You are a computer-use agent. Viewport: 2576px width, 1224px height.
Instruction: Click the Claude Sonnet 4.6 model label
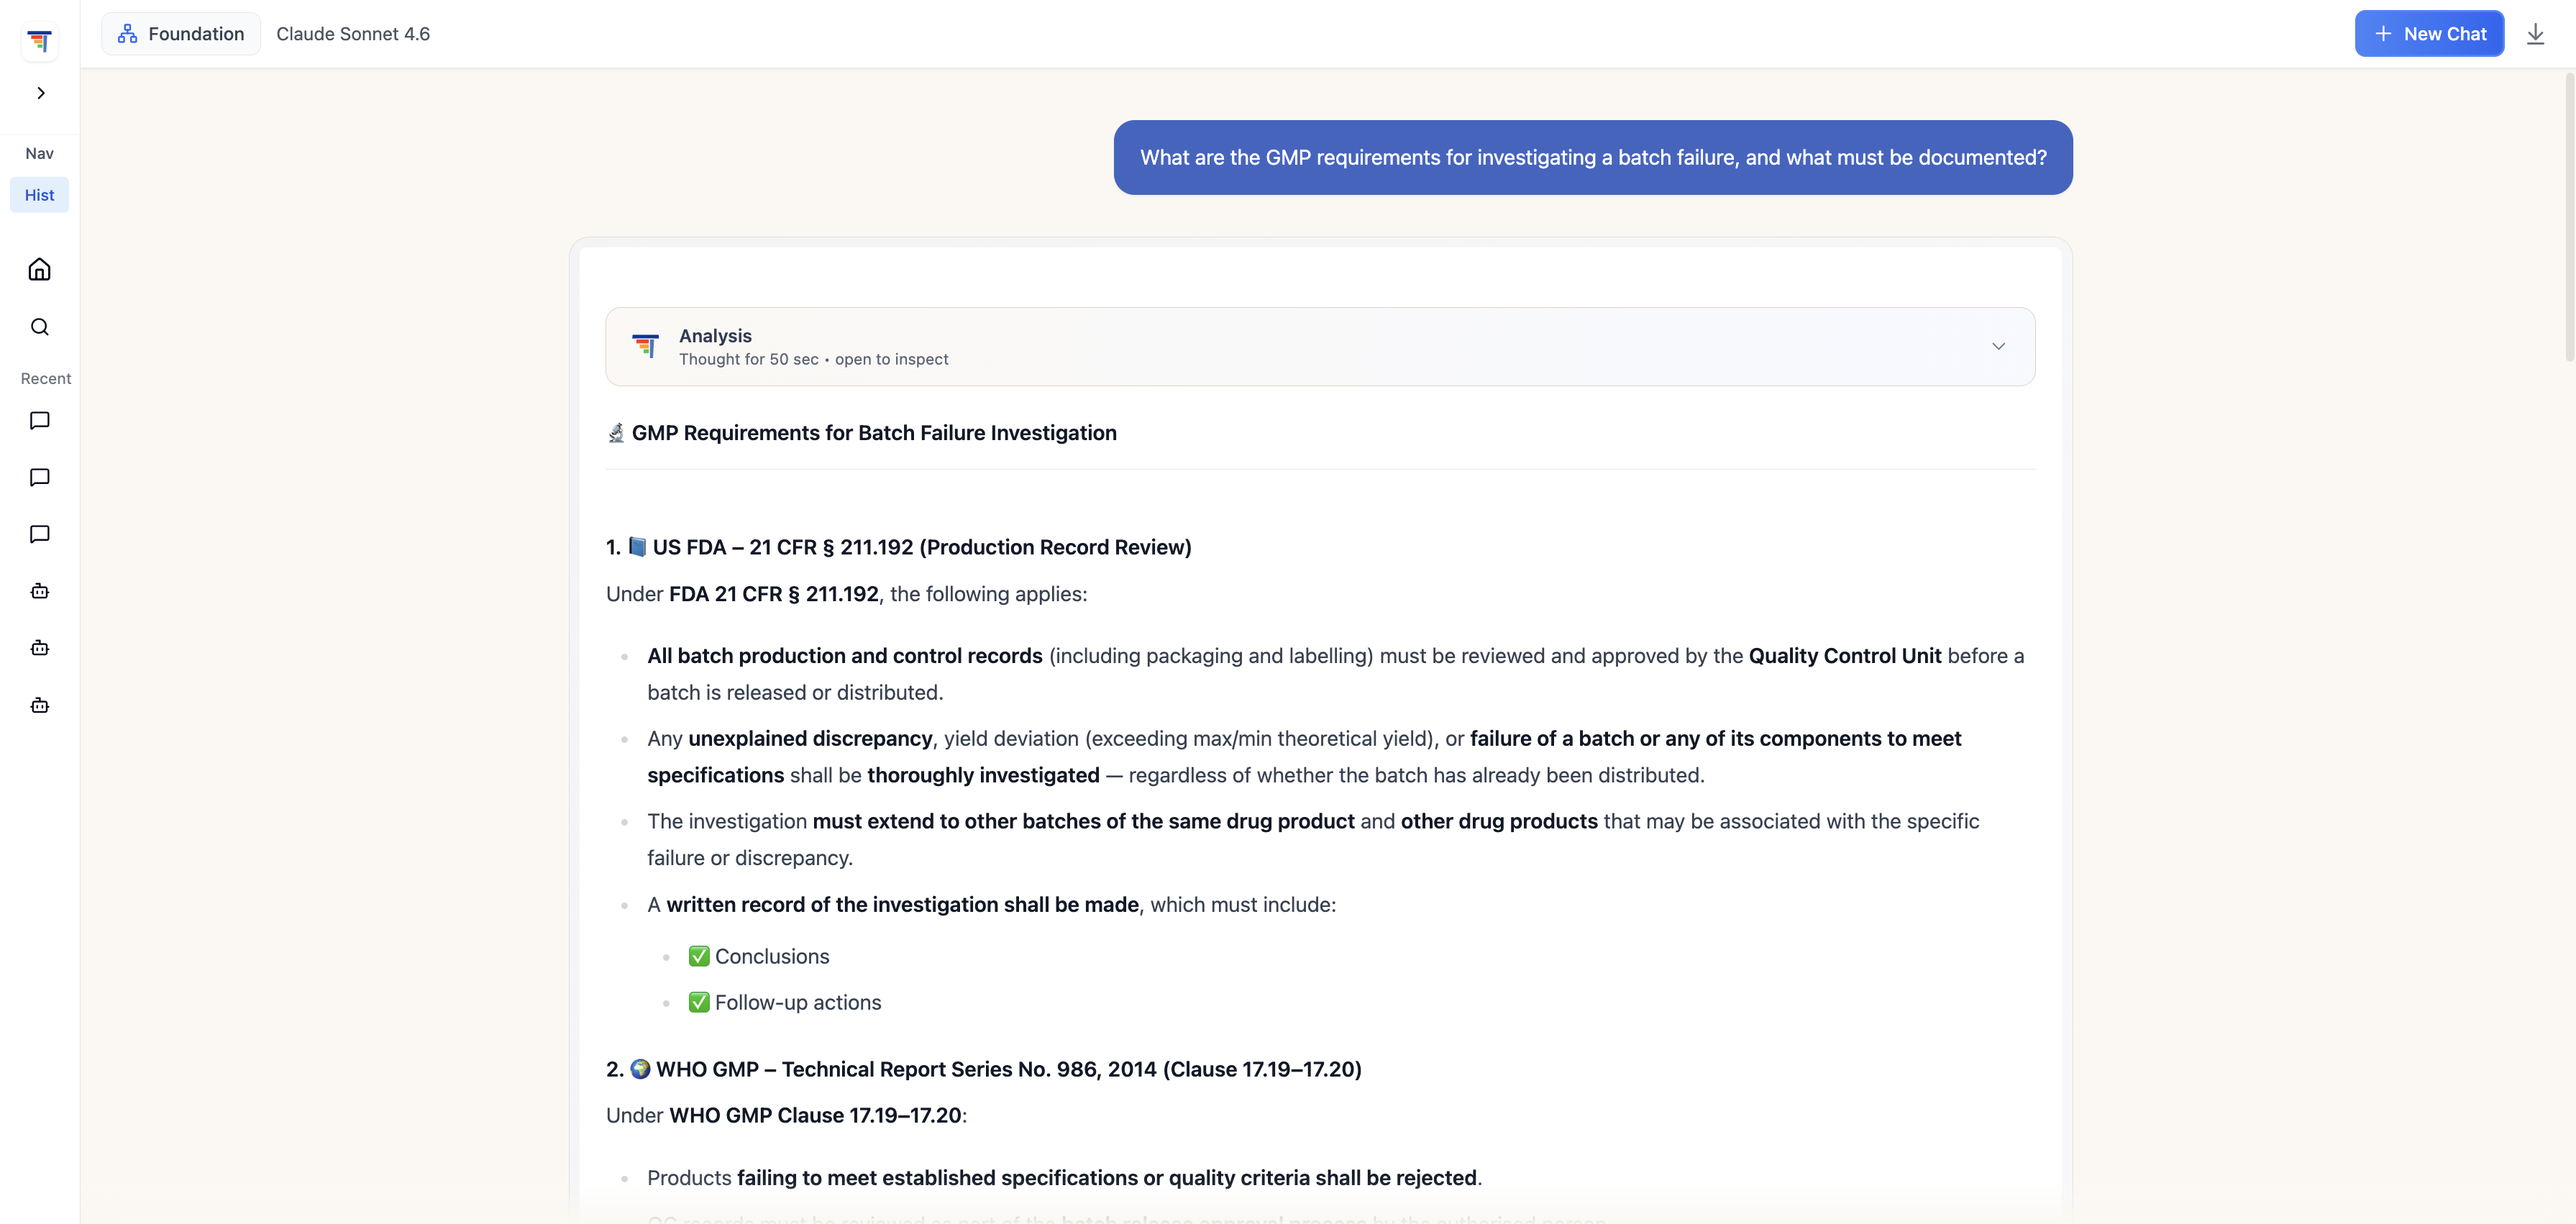[x=353, y=34]
